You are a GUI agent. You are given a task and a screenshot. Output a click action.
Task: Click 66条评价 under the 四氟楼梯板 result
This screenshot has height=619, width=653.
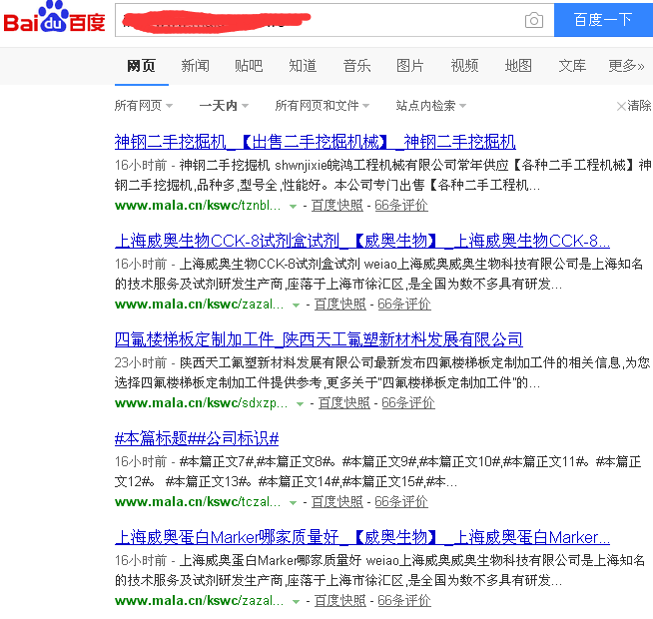coord(407,403)
